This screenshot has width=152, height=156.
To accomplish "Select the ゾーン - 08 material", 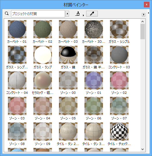I will tap(17, 132).
